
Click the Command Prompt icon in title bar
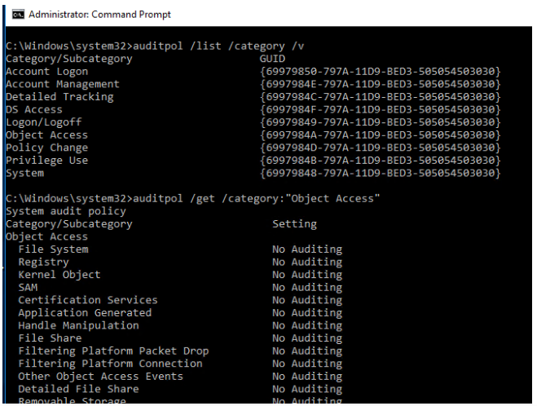18,15
